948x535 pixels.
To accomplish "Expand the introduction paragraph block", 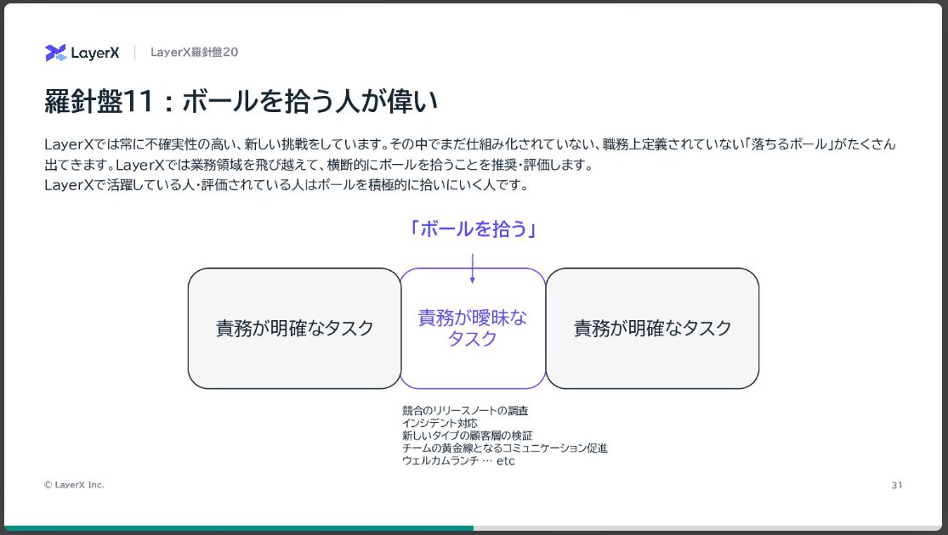I will click(472, 161).
